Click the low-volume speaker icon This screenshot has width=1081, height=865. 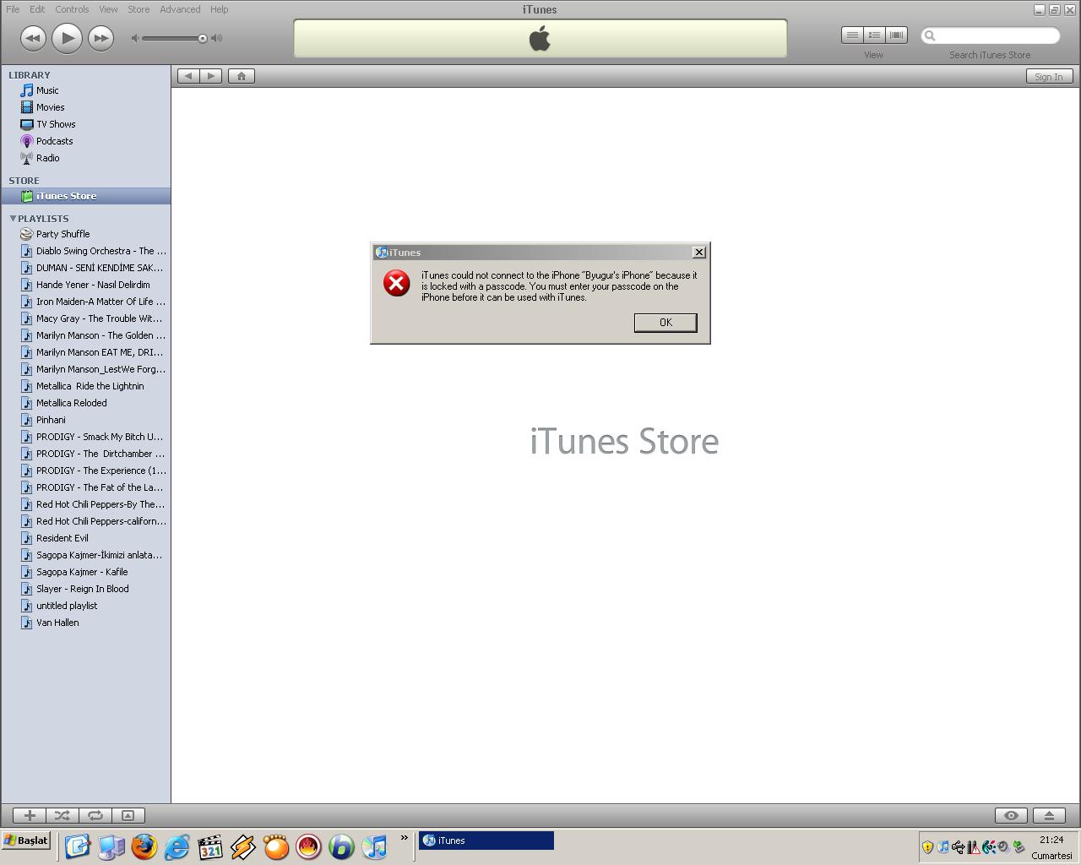[x=135, y=38]
